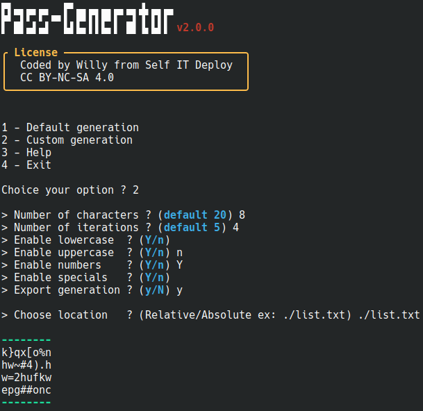Click the generated password k}qx[o%n
The image size is (423, 411).
coord(26,353)
